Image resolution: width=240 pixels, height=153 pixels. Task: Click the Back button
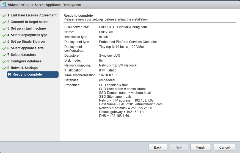tap(158, 147)
